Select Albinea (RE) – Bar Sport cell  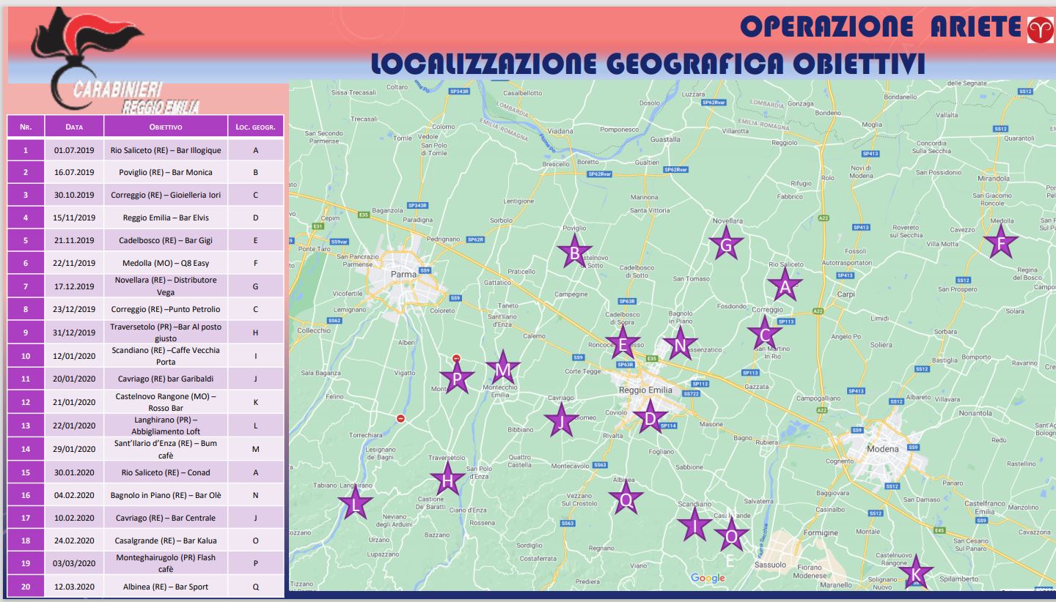(x=166, y=587)
